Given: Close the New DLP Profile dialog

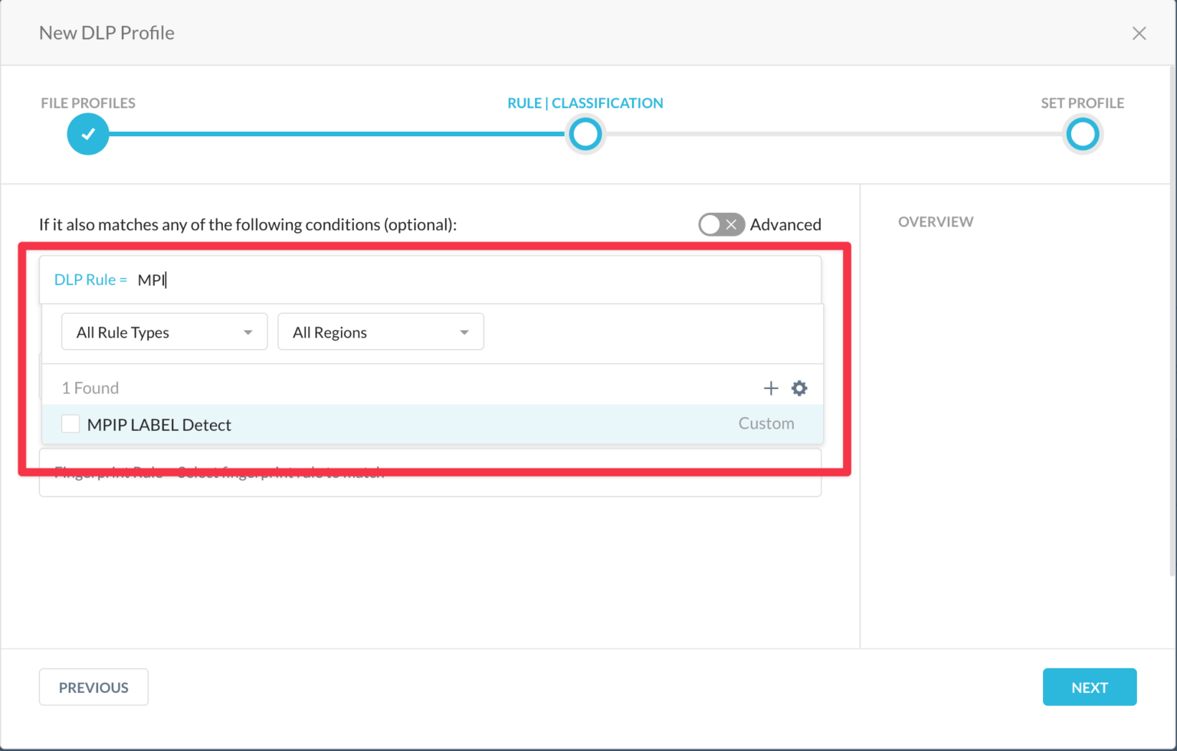Looking at the screenshot, I should (1139, 33).
